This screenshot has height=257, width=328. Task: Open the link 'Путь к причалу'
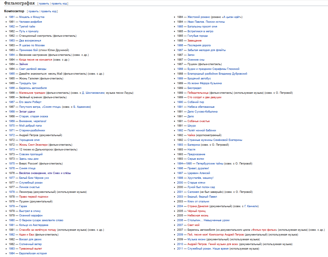tap(29, 31)
